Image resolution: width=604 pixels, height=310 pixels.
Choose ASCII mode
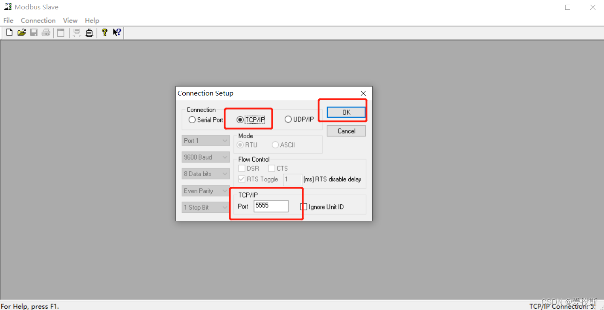pos(283,145)
